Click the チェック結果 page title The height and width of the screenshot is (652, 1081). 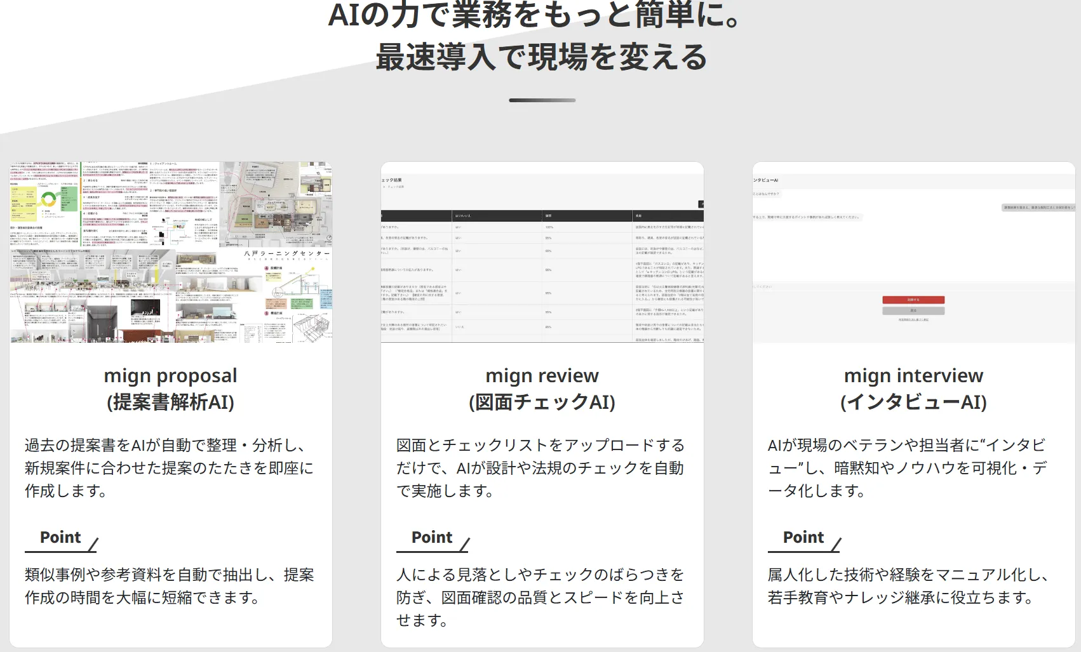click(390, 180)
